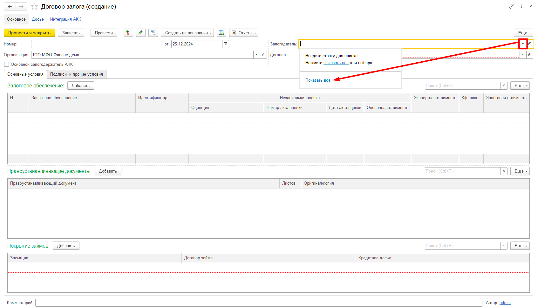This screenshot has width=538, height=307.
Task: Tick Основной залогодержатель АКК checkbox
Action: [x=6, y=65]
